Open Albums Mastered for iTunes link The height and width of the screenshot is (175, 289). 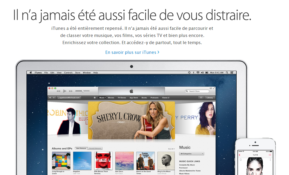coord(190,171)
